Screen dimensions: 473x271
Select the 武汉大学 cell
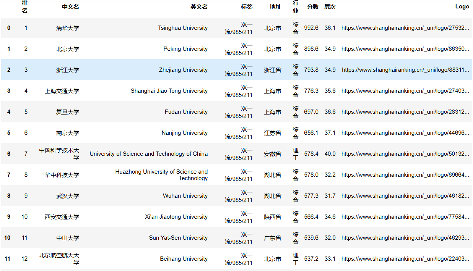tap(68, 196)
